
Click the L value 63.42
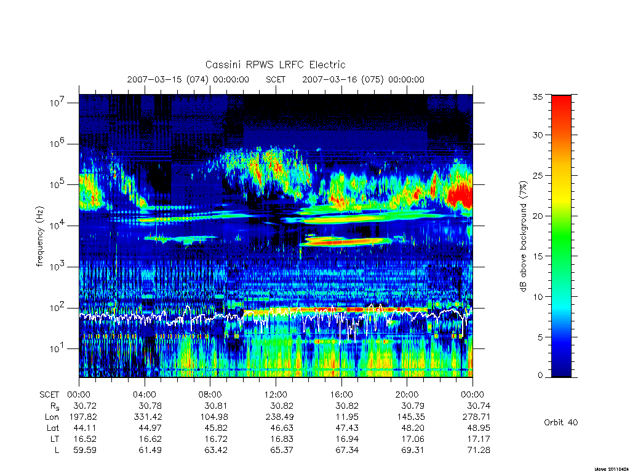(216, 450)
